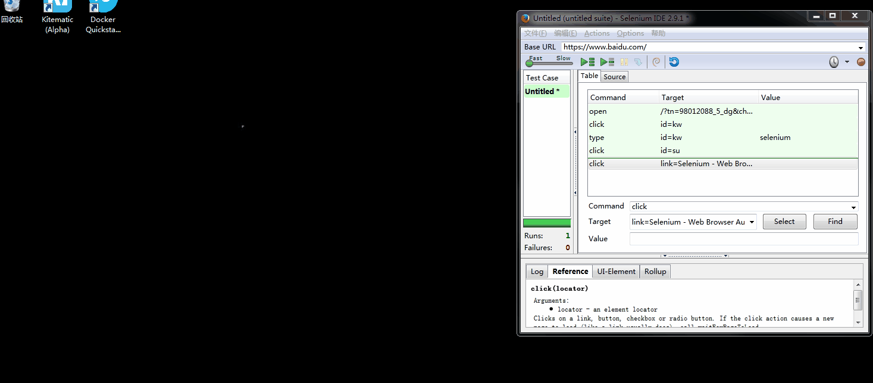
Task: Click the Command column header
Action: 624,98
